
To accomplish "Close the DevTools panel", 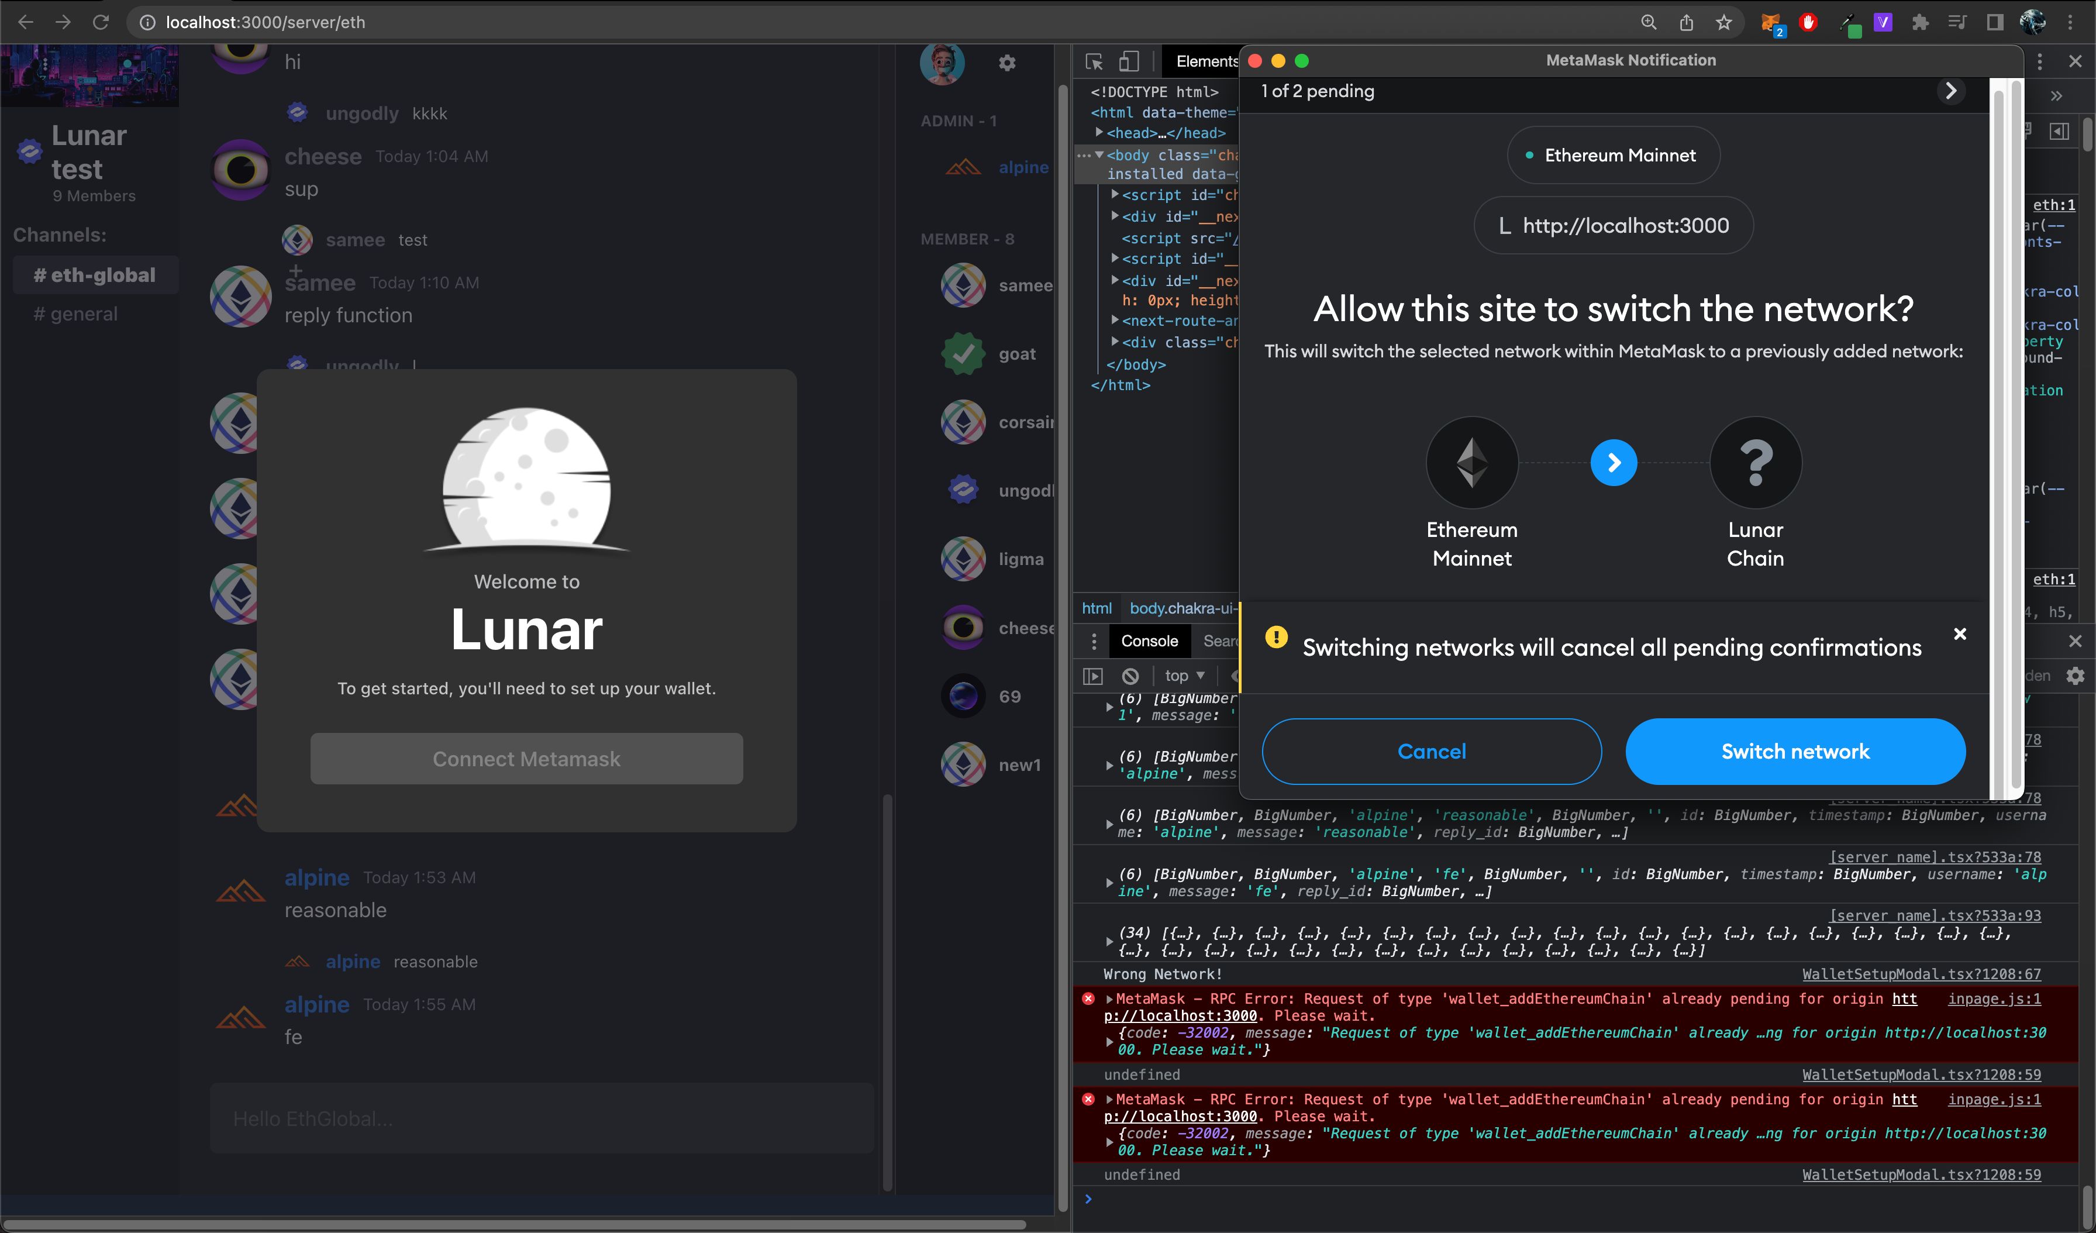I will pos(2075,61).
